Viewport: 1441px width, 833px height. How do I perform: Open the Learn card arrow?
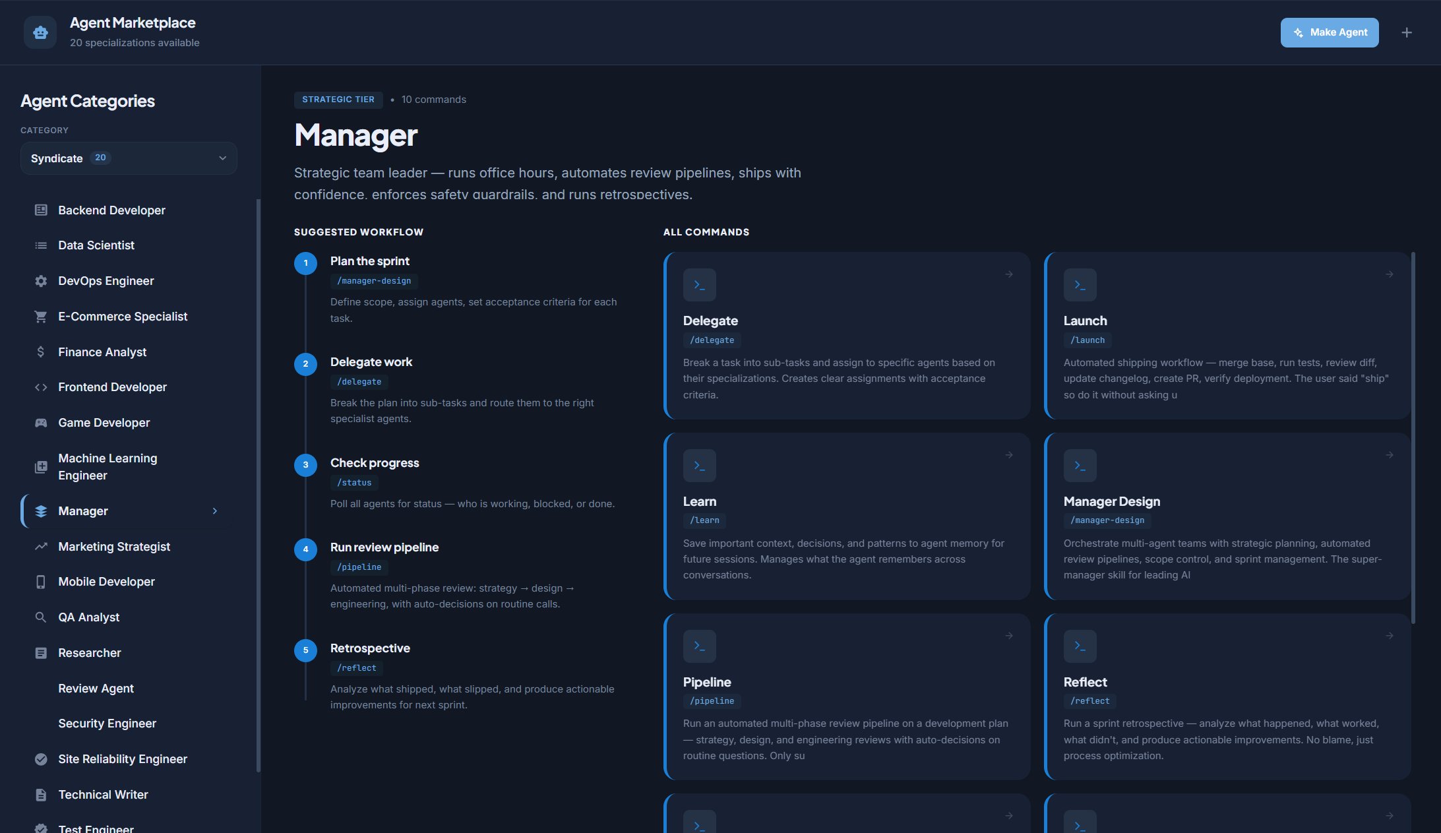click(1009, 455)
